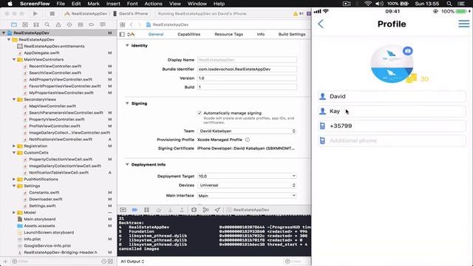Select the RealEstateAppDev scheme in toolbar
Viewport: 473px width, 266px height.
point(86,13)
